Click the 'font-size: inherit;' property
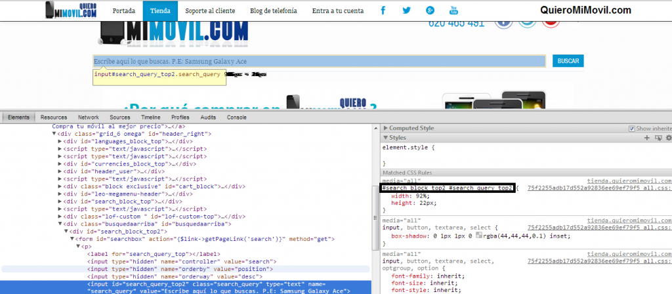Viewport: 672px width, 294px height. 425,283
